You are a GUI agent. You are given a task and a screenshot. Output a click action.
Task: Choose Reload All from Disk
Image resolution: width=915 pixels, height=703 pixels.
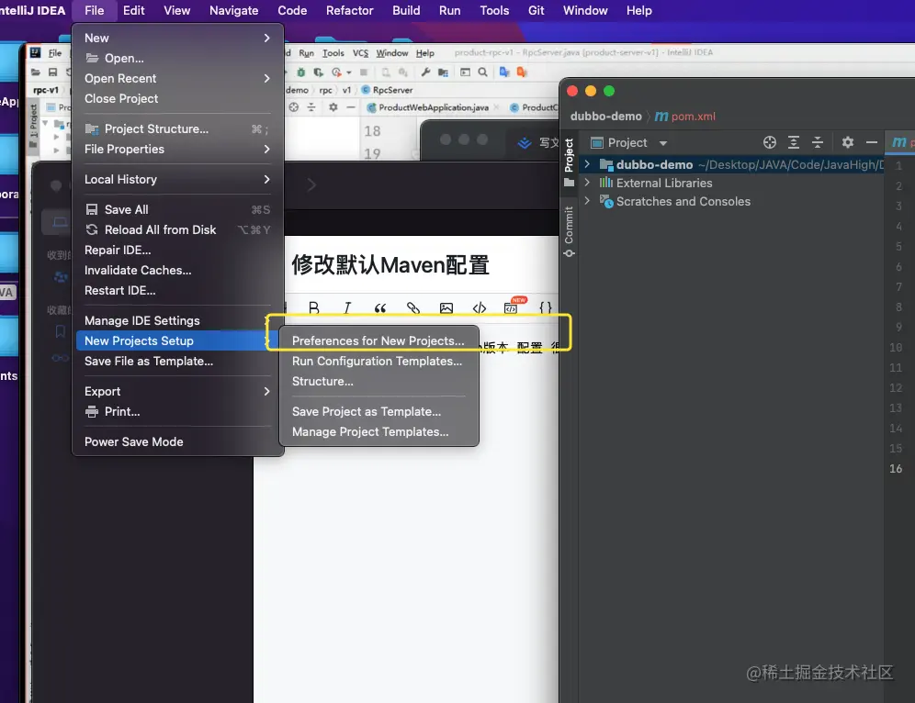176,229
